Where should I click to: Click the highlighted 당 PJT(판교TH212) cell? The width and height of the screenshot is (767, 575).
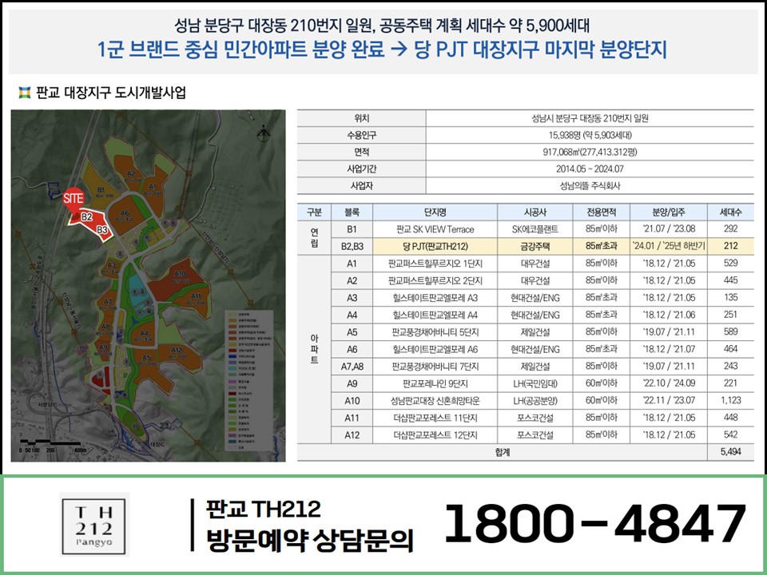pos(435,247)
